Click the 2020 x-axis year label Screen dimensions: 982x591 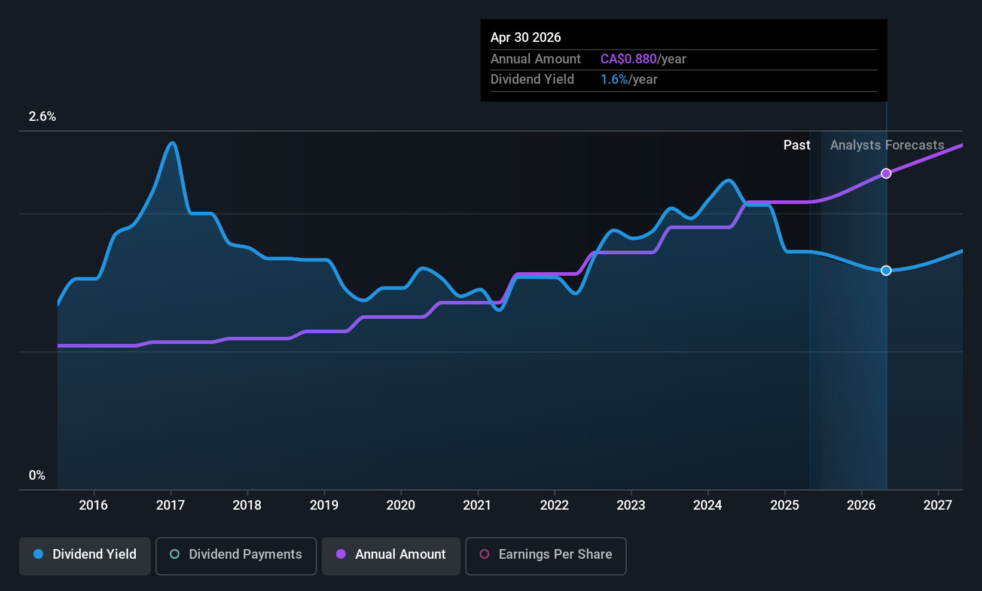(401, 505)
